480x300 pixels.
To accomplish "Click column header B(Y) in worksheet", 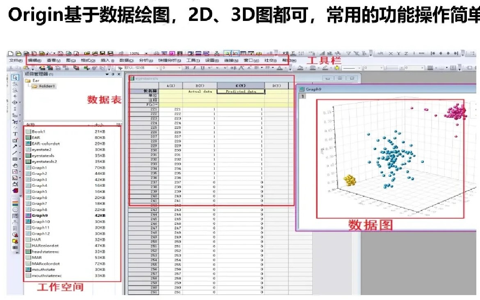I will point(200,86).
